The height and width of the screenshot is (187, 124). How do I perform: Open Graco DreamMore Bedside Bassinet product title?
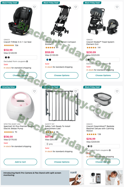(100, 128)
